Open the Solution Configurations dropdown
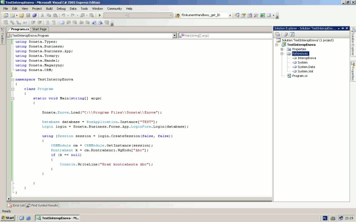This screenshot has height=222, width=356. [116, 15]
